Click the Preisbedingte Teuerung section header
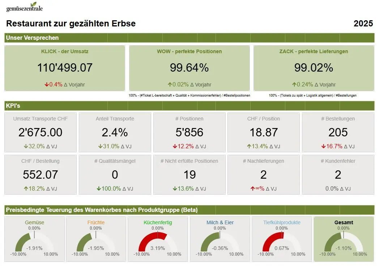 tap(102, 210)
